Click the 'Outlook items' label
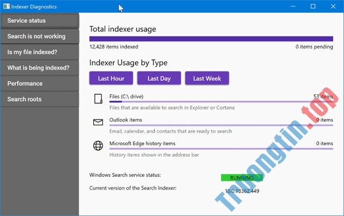This screenshot has width=344, height=216. pos(126,120)
